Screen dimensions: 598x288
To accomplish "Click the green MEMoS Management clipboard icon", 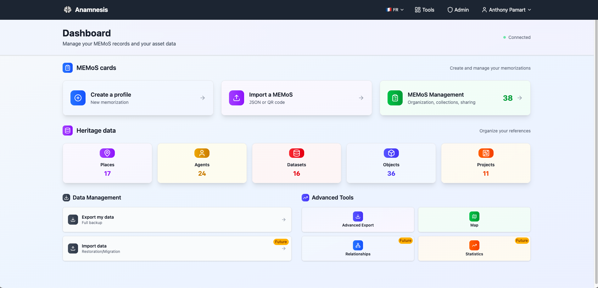I will pyautogui.click(x=395, y=98).
